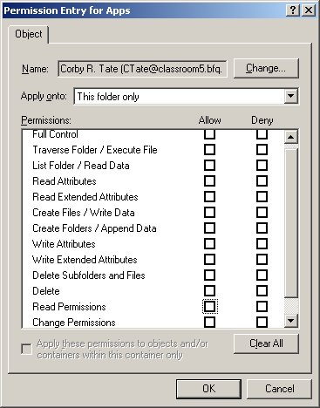Check Allow for Read Attributes
The image size is (320, 408).
(209, 181)
